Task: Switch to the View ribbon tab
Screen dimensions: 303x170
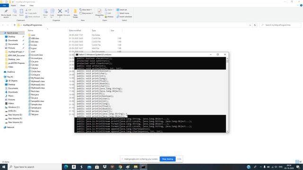Action: (x=31, y=5)
